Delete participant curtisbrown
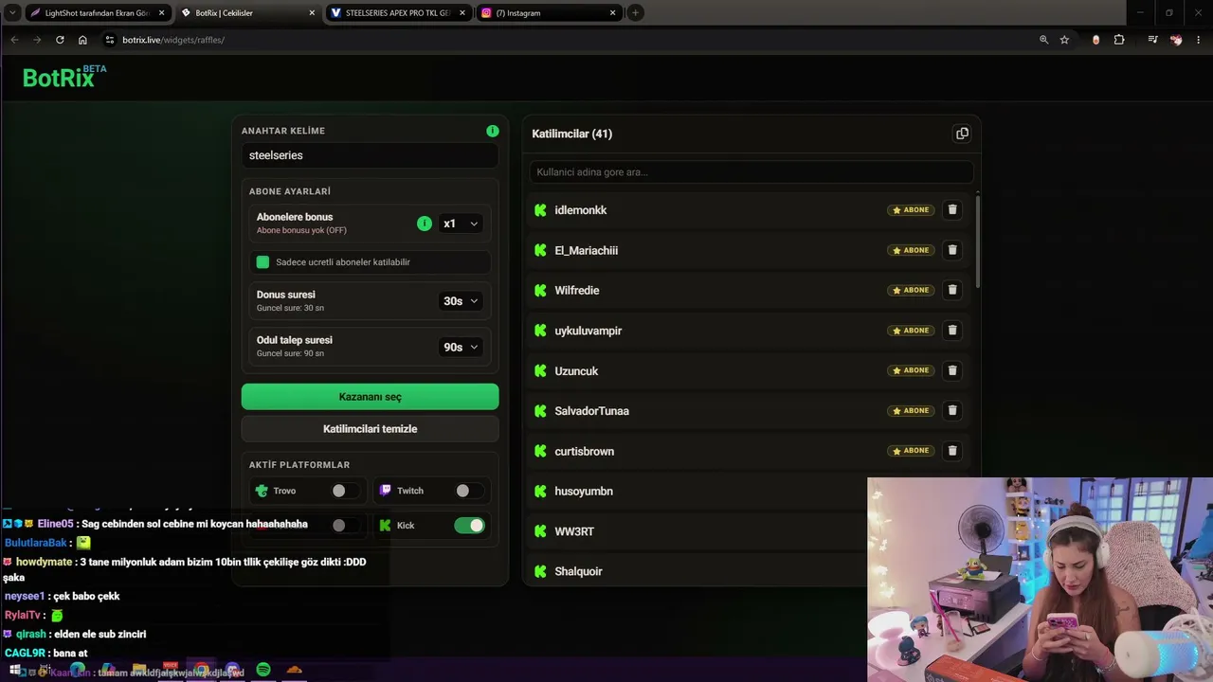This screenshot has height=682, width=1213. point(952,451)
